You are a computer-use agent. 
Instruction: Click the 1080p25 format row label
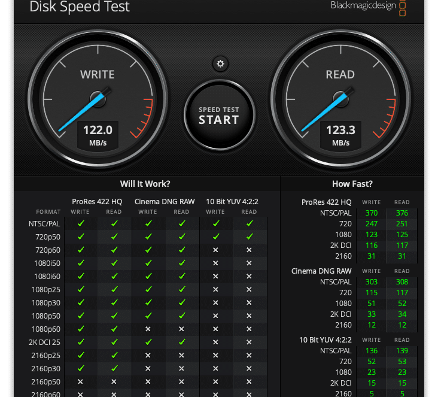point(46,290)
